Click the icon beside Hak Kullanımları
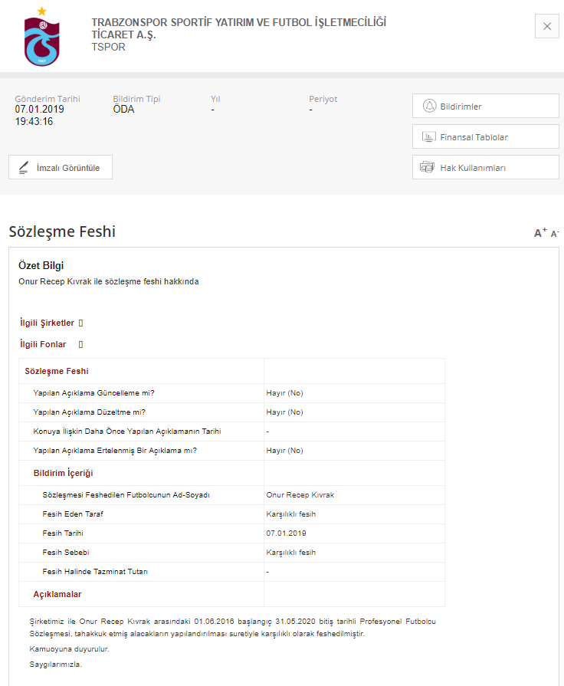This screenshot has height=686, width=564. (x=428, y=168)
